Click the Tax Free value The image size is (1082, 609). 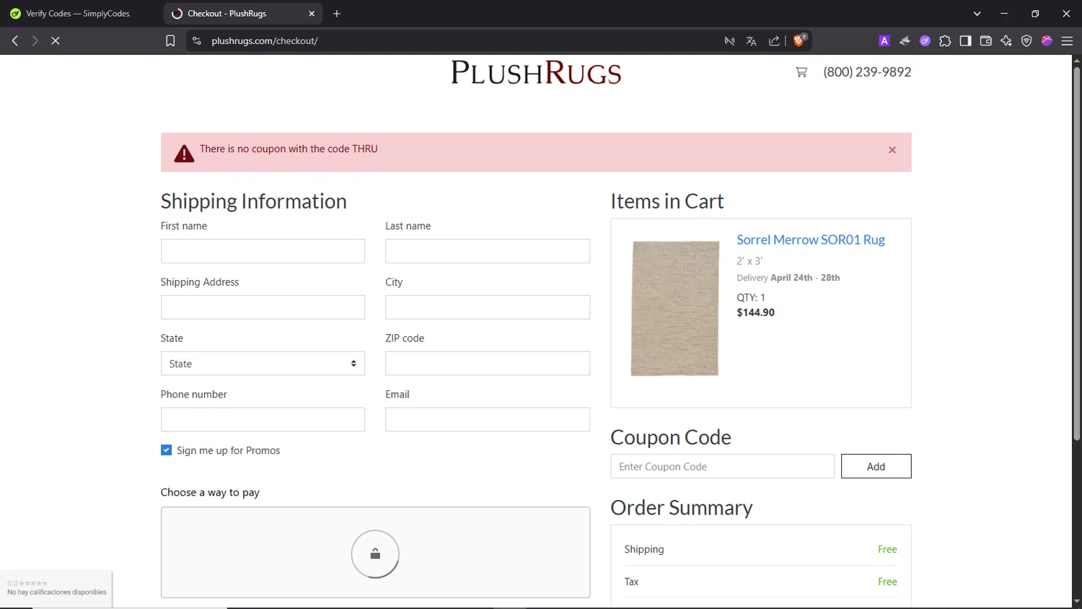tap(887, 582)
